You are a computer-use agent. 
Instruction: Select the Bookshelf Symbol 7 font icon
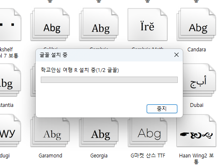[x=10, y=24]
